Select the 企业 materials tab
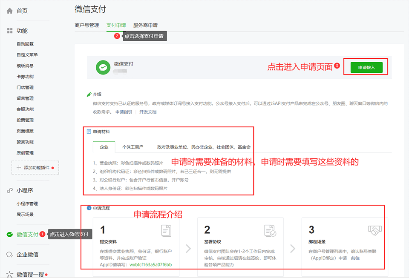Image resolution: width=409 pixels, height=278 pixels. click(104, 147)
